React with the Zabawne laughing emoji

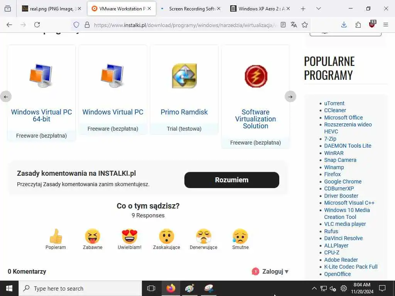[x=93, y=236]
